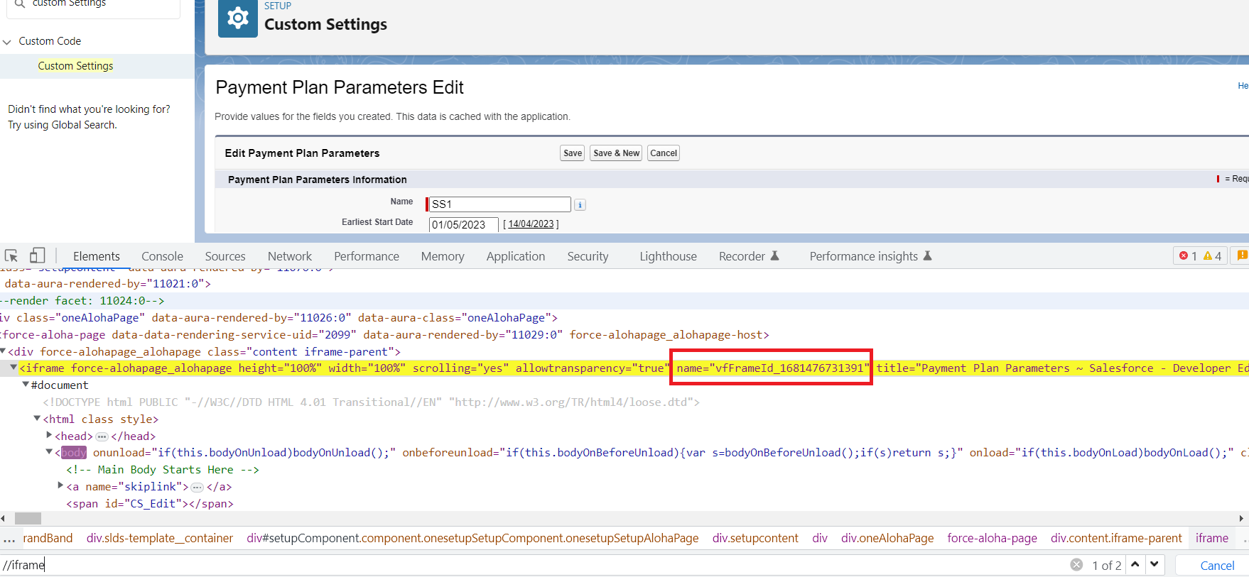Select the Main Body Starts Here comment
Image resolution: width=1249 pixels, height=577 pixels.
tap(163, 470)
